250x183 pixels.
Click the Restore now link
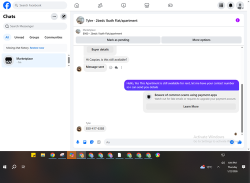[x=37, y=48]
